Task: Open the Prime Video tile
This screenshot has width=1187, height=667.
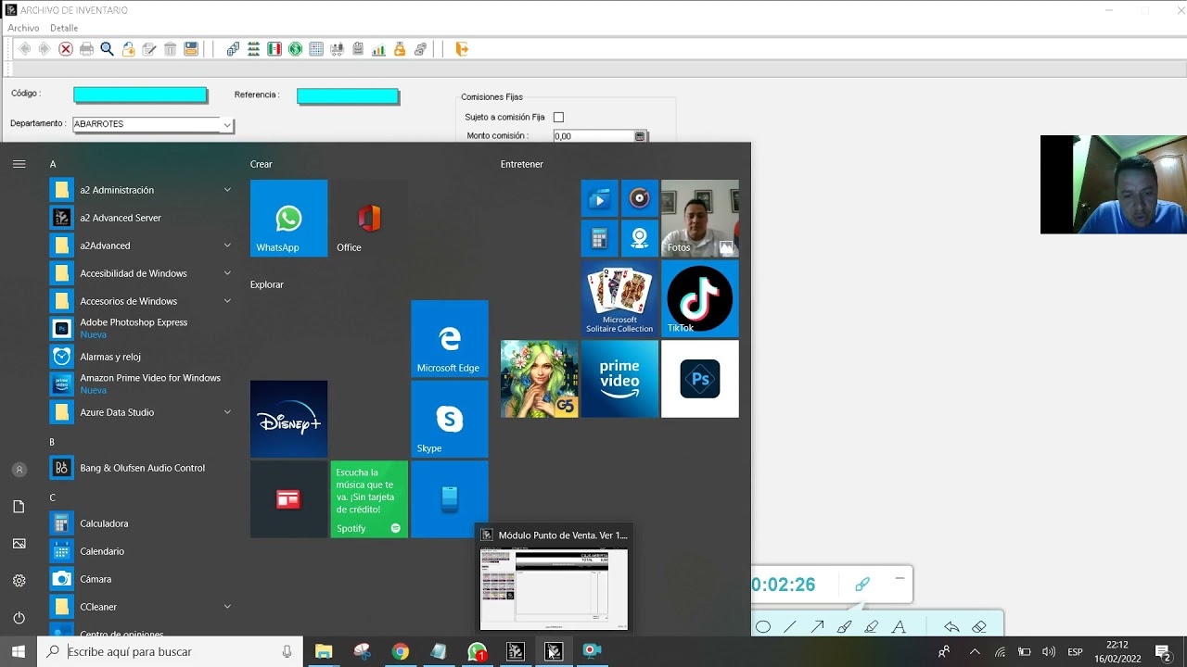Action: click(x=619, y=379)
